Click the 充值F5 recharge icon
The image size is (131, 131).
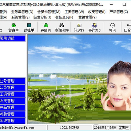point(46,25)
